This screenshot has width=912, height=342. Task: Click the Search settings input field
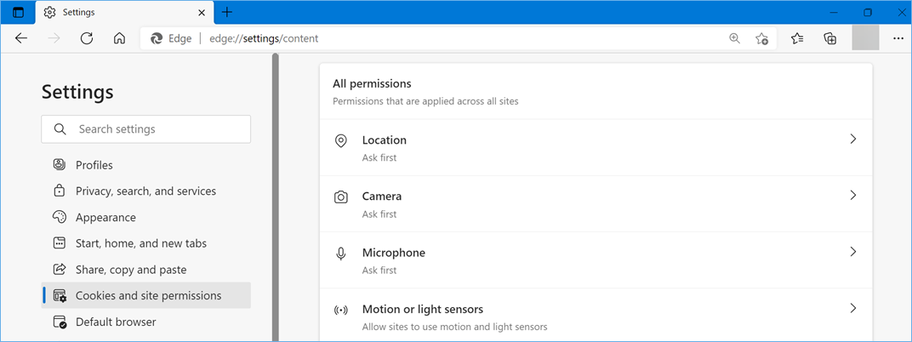(157, 129)
